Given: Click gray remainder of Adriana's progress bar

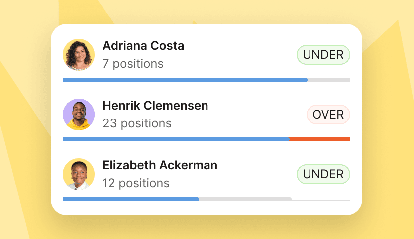Looking at the screenshot, I should point(328,80).
